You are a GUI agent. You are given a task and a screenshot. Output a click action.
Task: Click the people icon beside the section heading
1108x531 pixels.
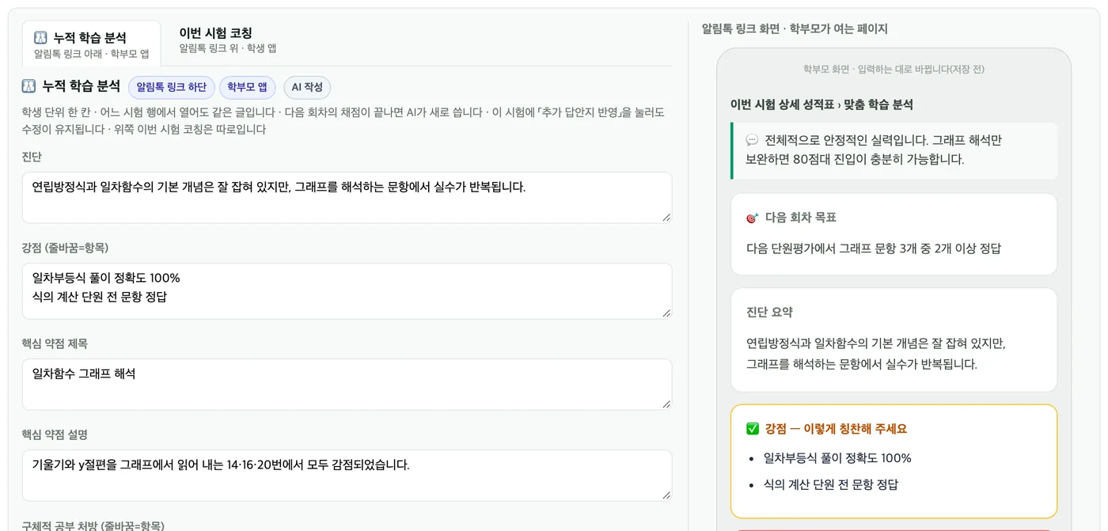(x=28, y=86)
